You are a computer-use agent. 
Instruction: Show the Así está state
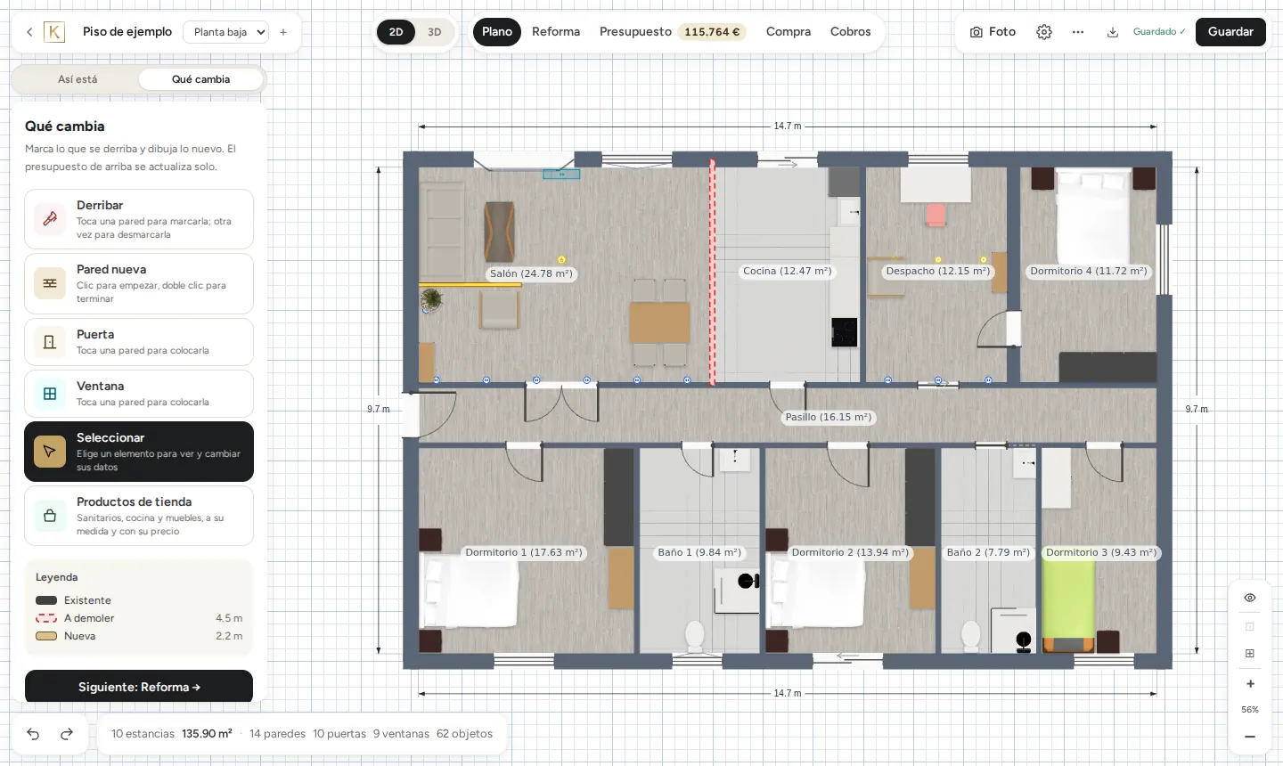click(78, 79)
